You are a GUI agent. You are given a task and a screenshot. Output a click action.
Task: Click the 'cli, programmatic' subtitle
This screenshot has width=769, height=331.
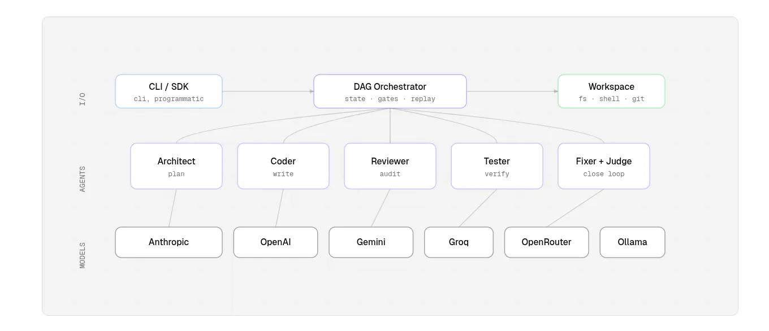169,99
